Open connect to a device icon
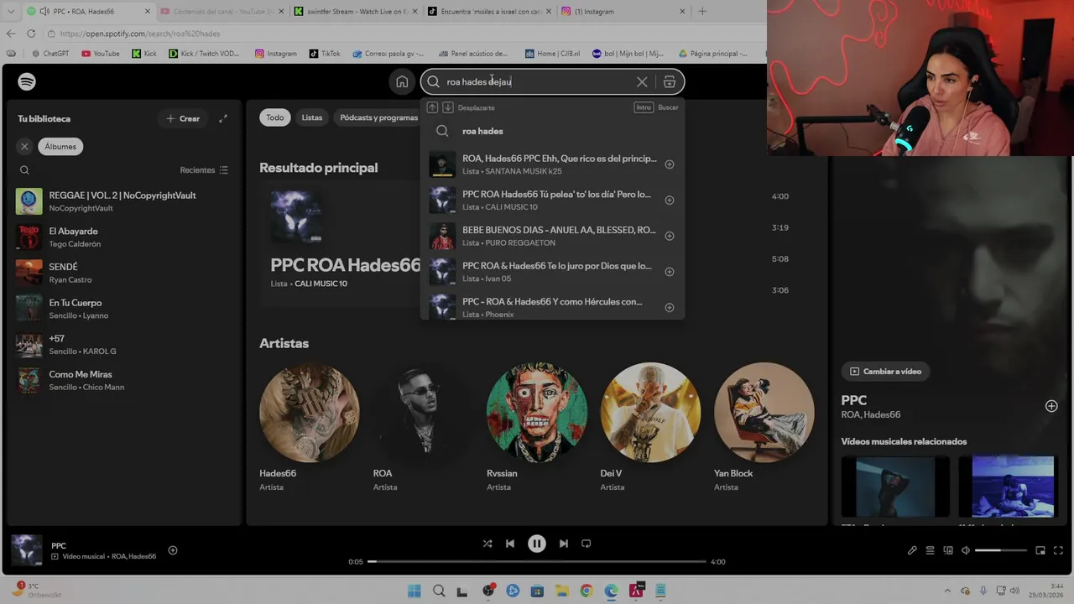Screen dimensions: 1074x604 pyautogui.click(x=948, y=550)
